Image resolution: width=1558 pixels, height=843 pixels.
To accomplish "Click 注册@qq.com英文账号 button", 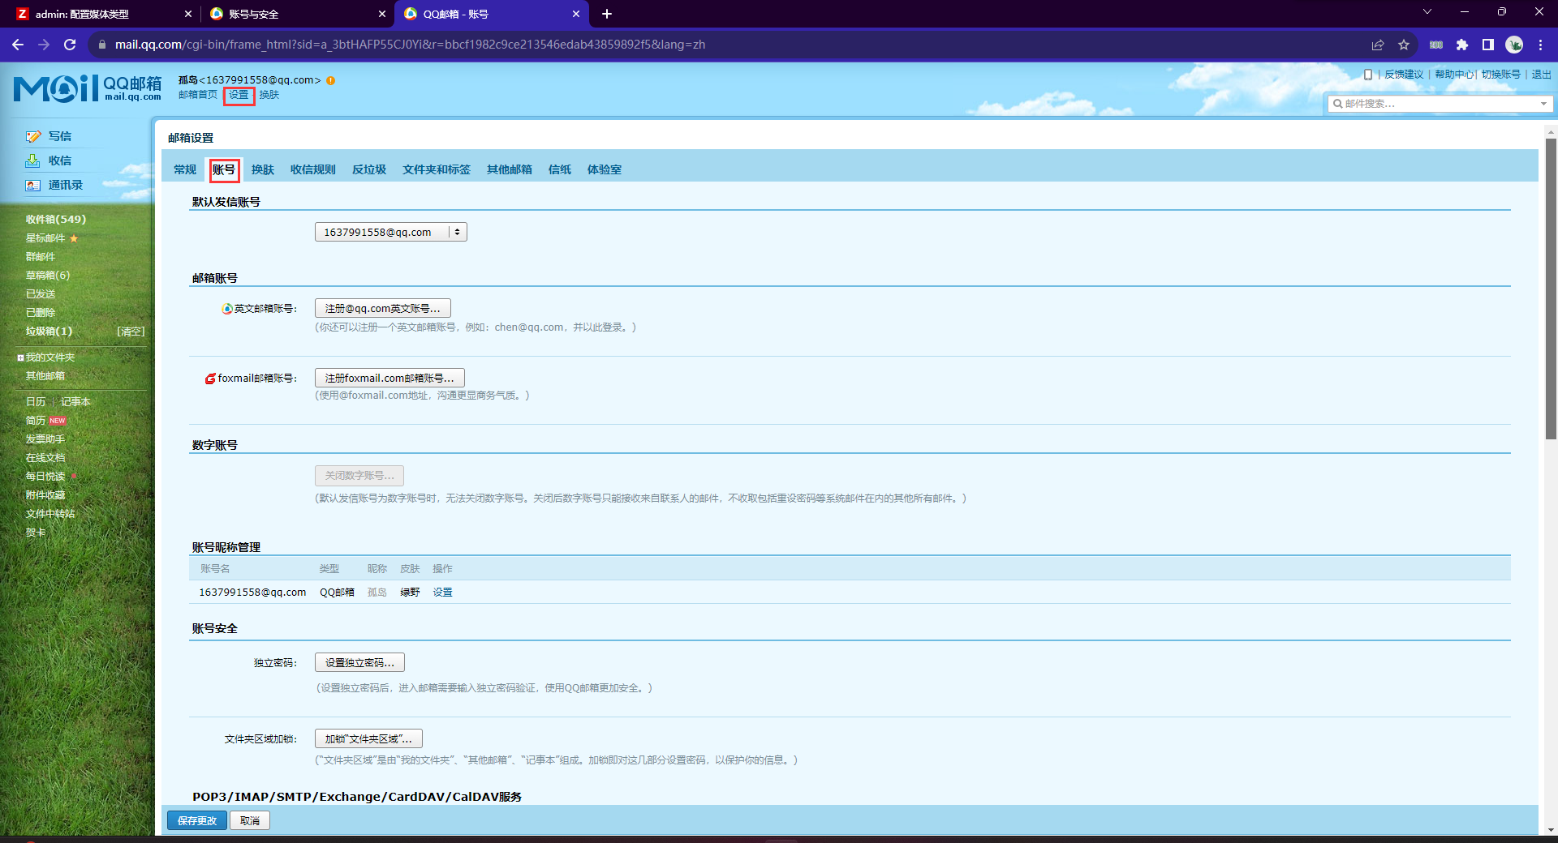I will pos(383,308).
